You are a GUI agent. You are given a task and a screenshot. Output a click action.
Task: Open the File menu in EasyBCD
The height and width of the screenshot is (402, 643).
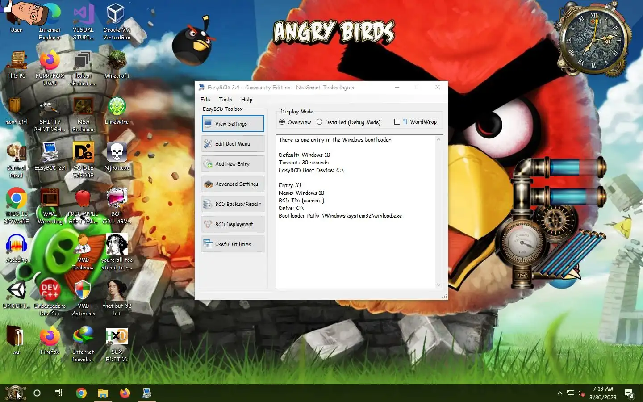click(x=205, y=100)
